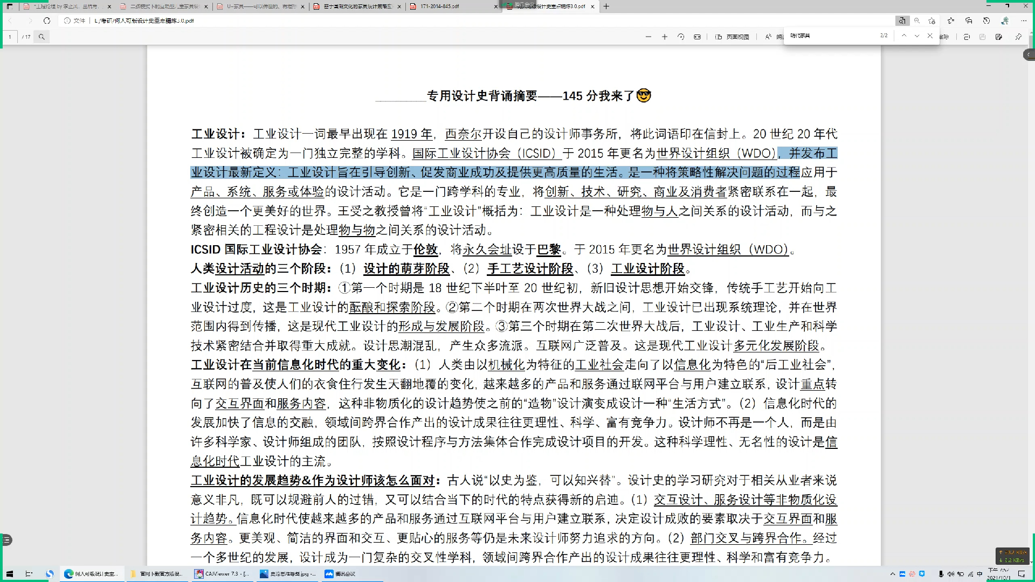The height and width of the screenshot is (582, 1035).
Task: Click the find text input box
Action: pos(832,36)
